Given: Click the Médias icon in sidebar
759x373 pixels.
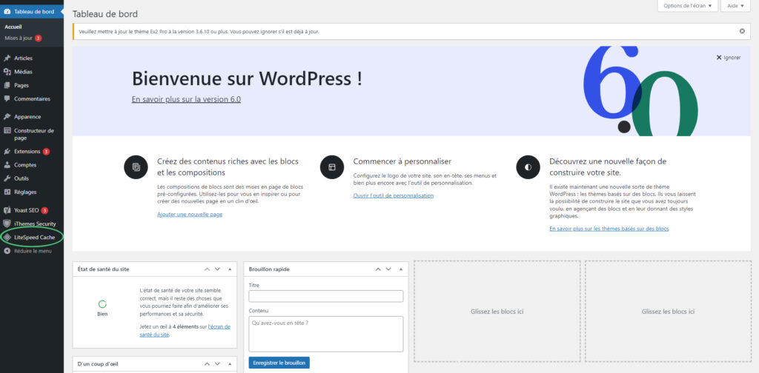Looking at the screenshot, I should point(7,72).
